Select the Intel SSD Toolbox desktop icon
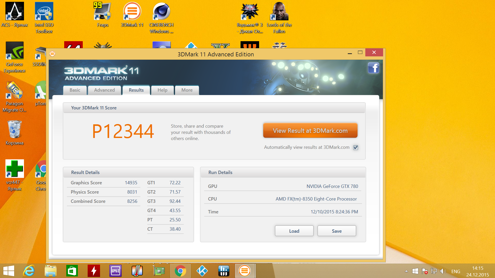Viewport: 495px width, 278px height. click(x=44, y=18)
